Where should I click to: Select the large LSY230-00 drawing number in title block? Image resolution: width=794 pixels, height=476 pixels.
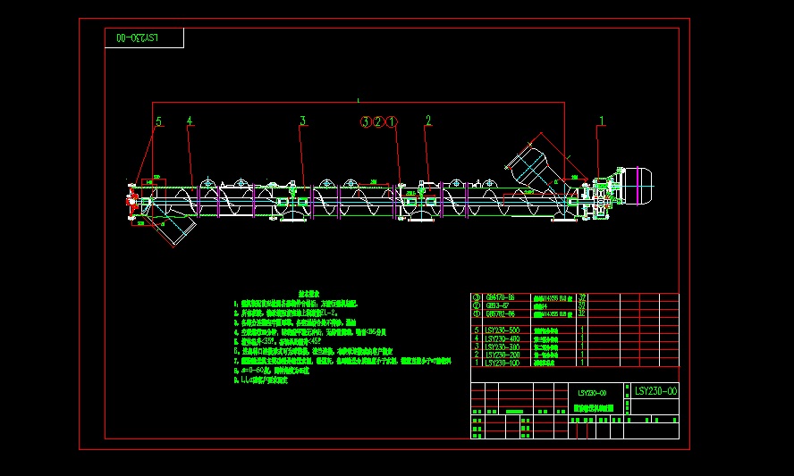(x=656, y=391)
